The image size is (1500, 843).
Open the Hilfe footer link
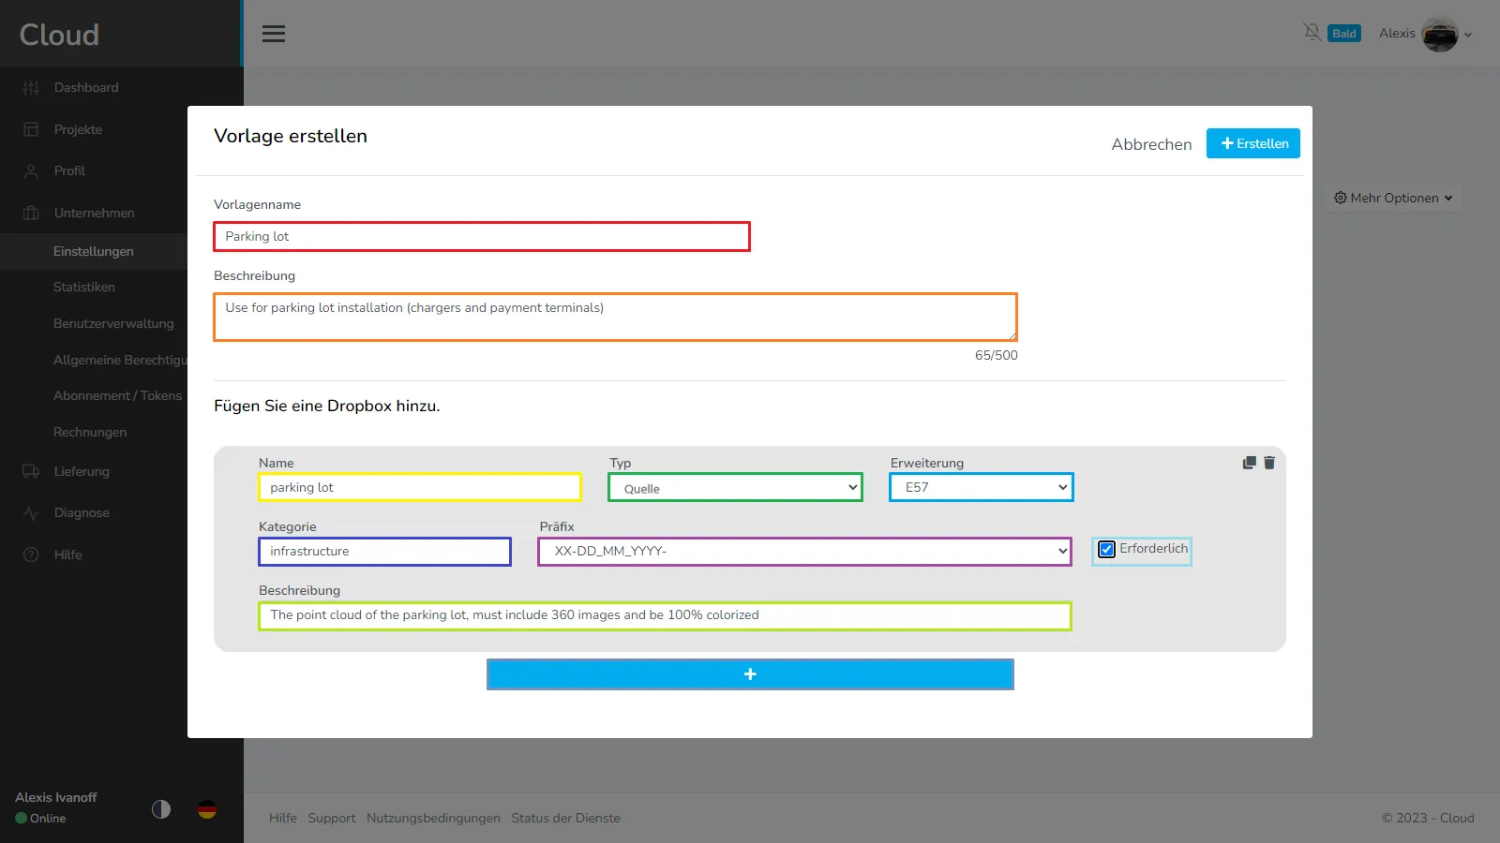(x=283, y=818)
